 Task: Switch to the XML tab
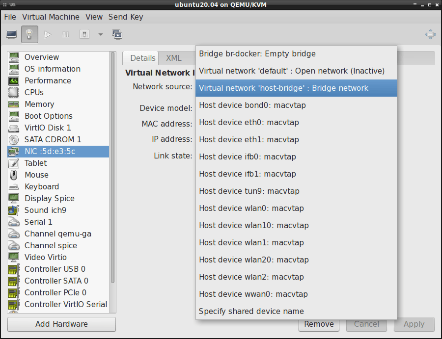coord(174,58)
